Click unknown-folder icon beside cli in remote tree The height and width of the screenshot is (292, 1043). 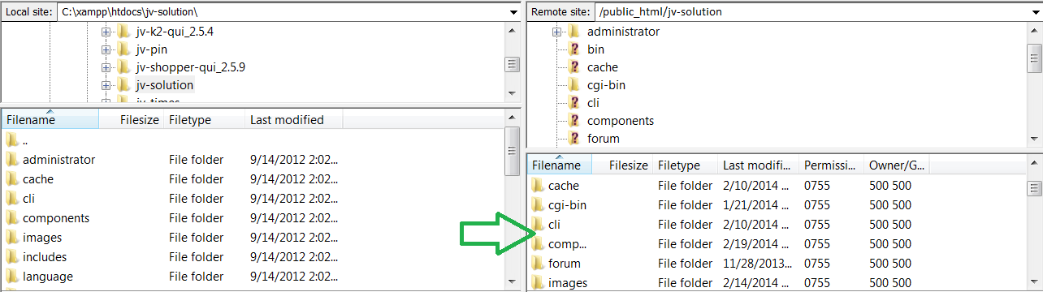pyautogui.click(x=574, y=103)
